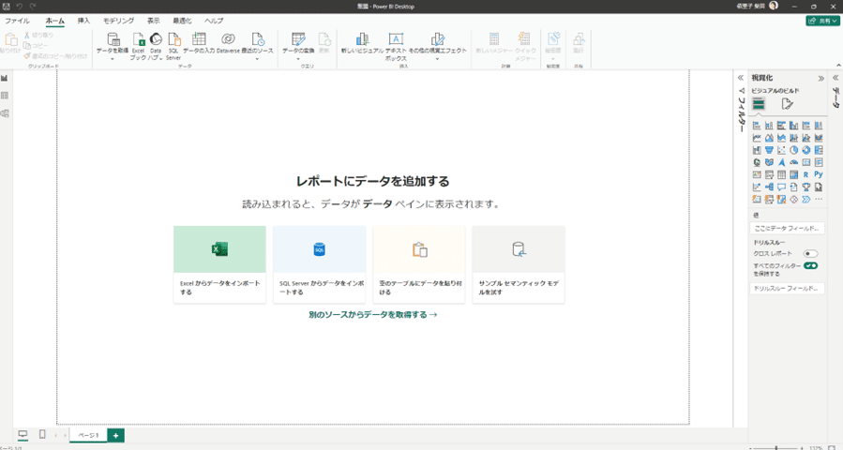843x450 pixels.
Task: Click the ここにデータ フィールド well
Action: point(787,229)
